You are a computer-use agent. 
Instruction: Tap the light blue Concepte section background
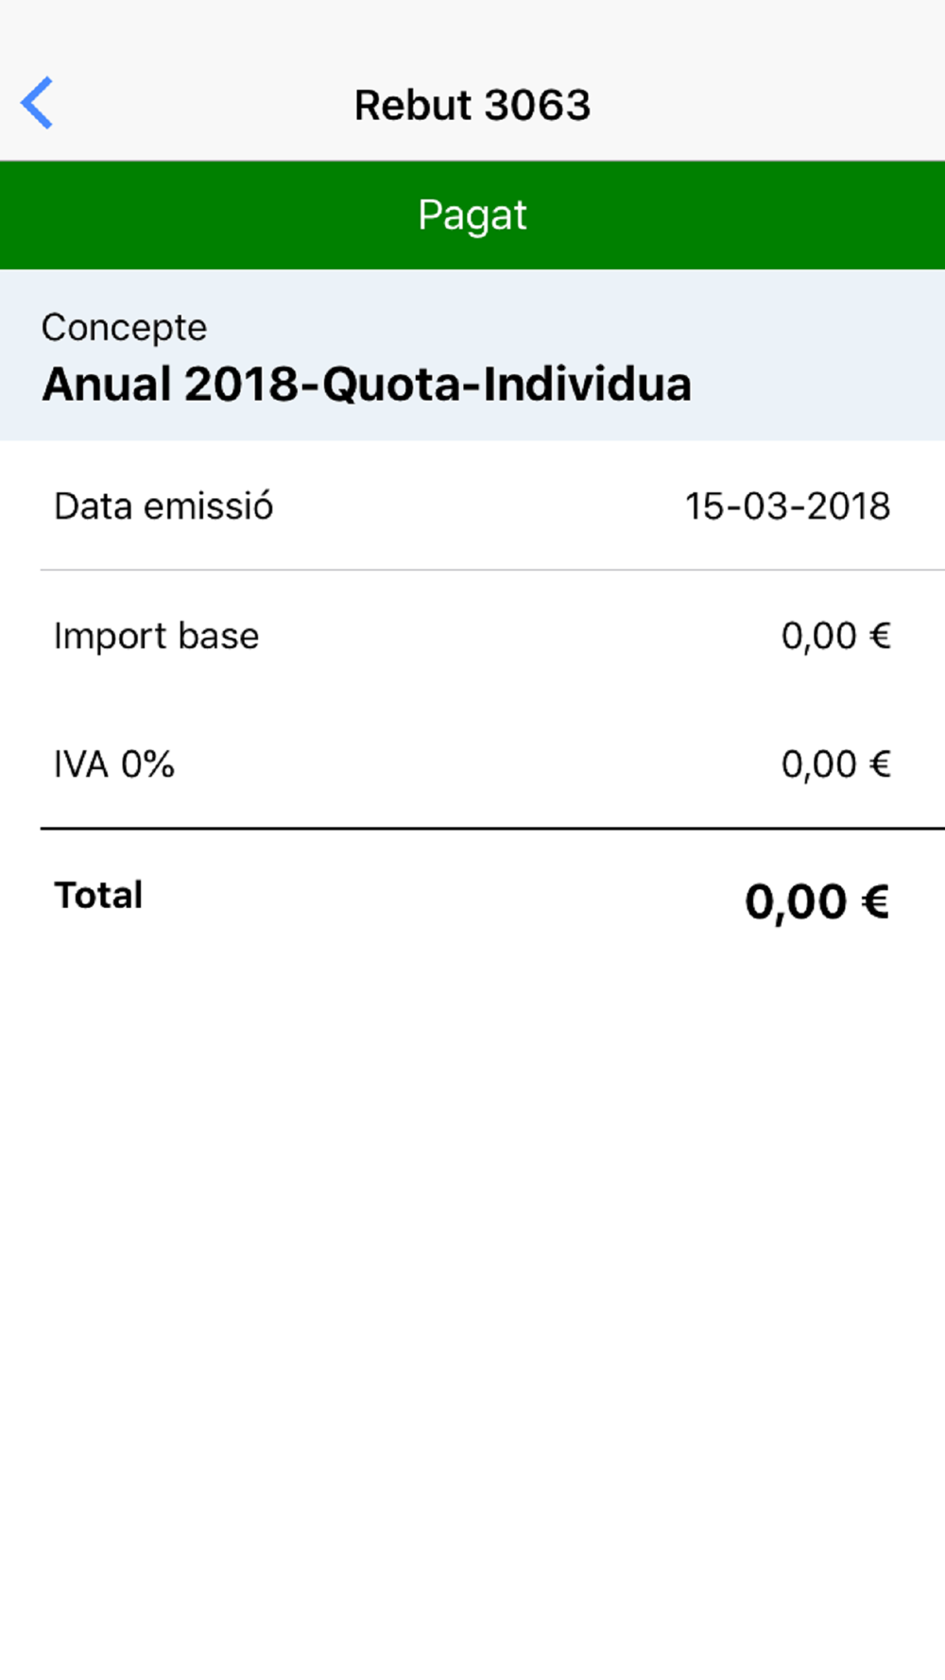(x=472, y=355)
